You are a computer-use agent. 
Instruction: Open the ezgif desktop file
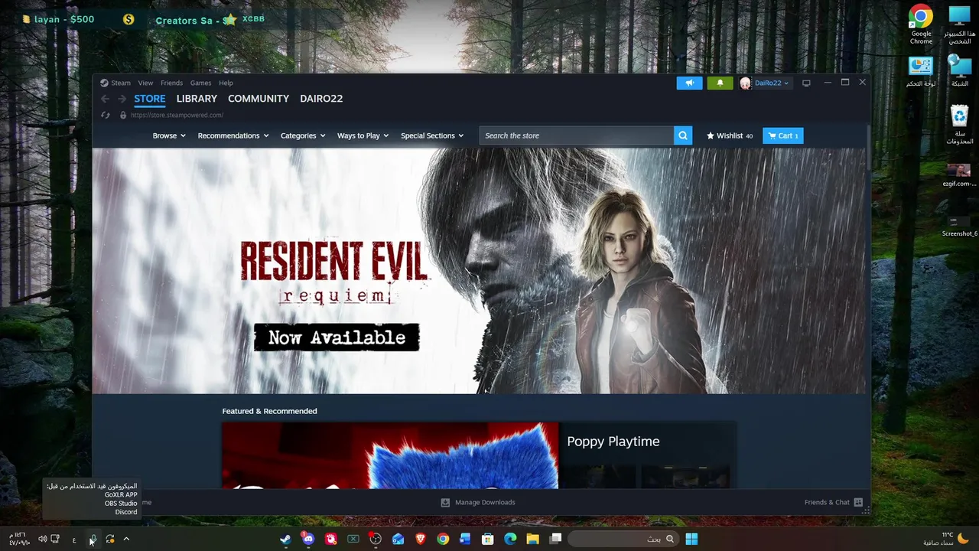(x=959, y=174)
